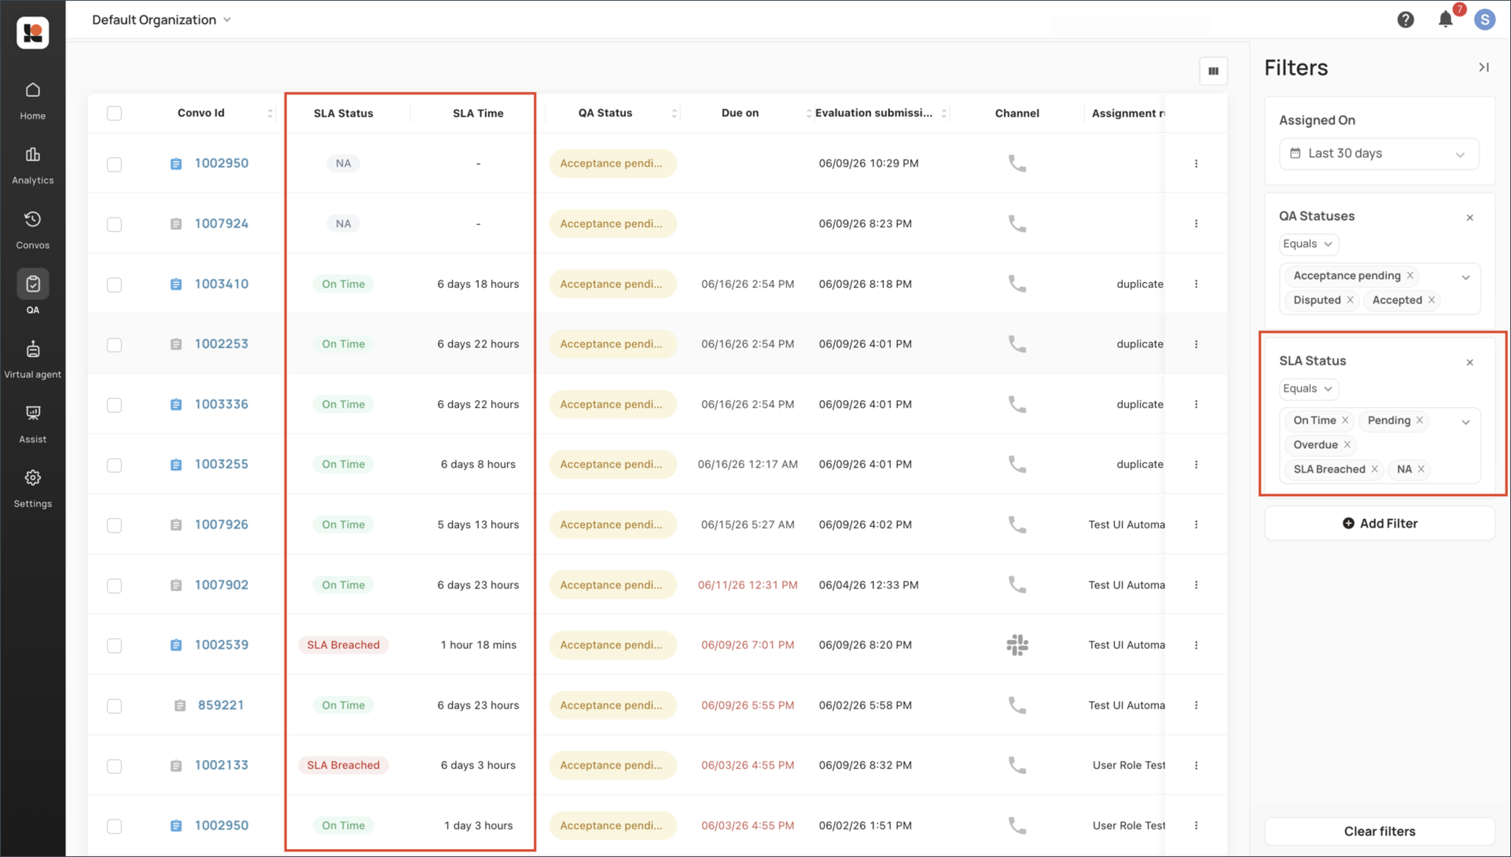The width and height of the screenshot is (1511, 857).
Task: Check the row checkbox for convo 1002253
Action: pos(114,345)
